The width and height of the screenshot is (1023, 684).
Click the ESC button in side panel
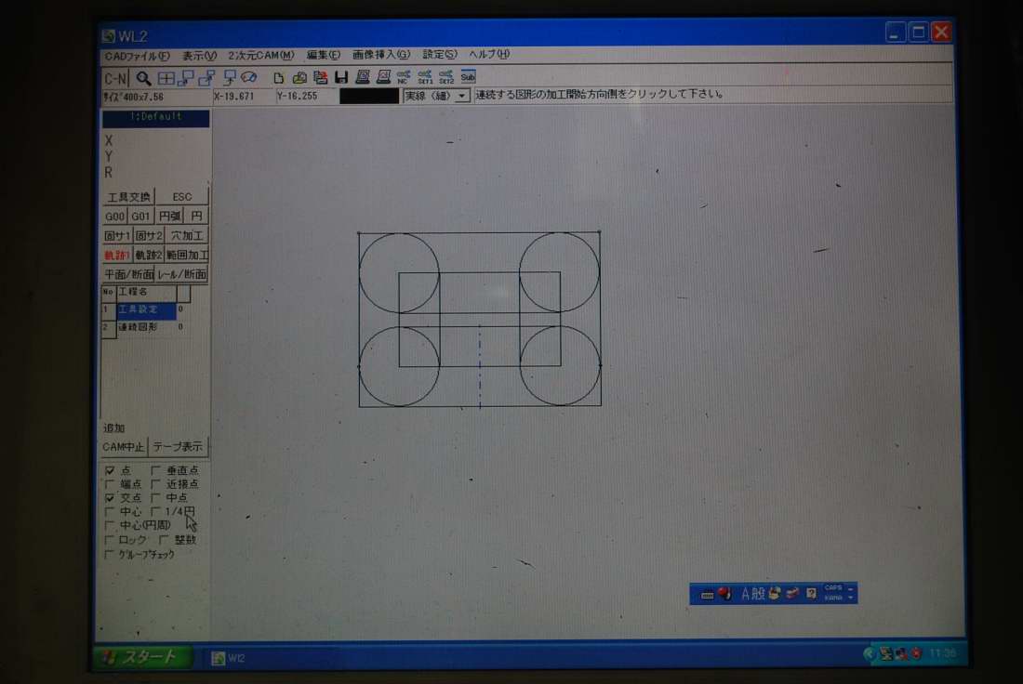[182, 197]
